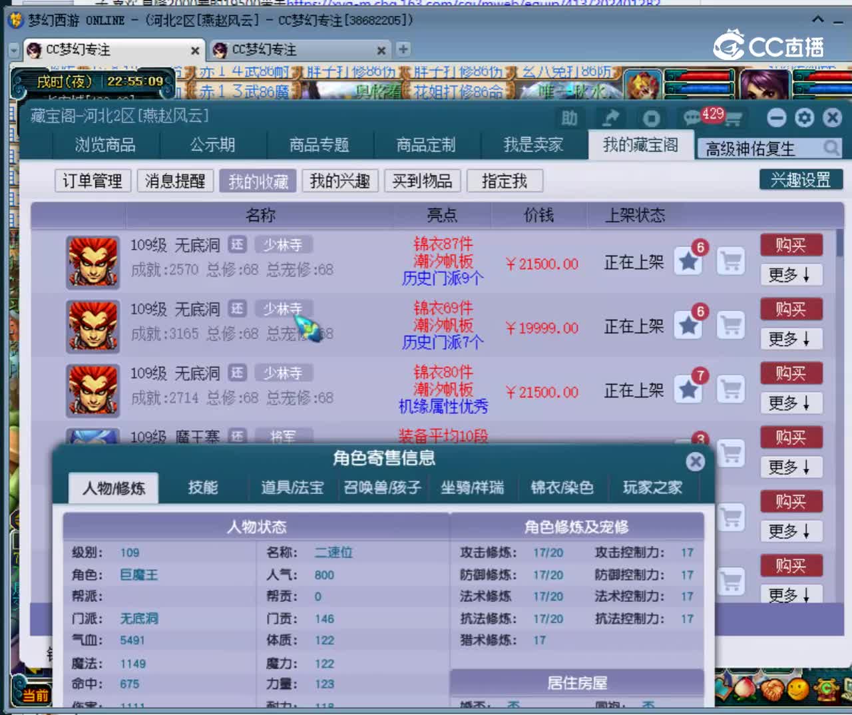The height and width of the screenshot is (715, 852).
Task: Open a new browser tab with plus icon
Action: 403,49
